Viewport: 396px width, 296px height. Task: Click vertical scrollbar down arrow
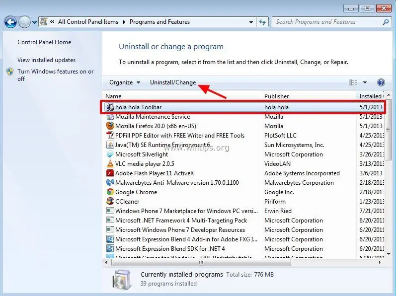(389, 254)
